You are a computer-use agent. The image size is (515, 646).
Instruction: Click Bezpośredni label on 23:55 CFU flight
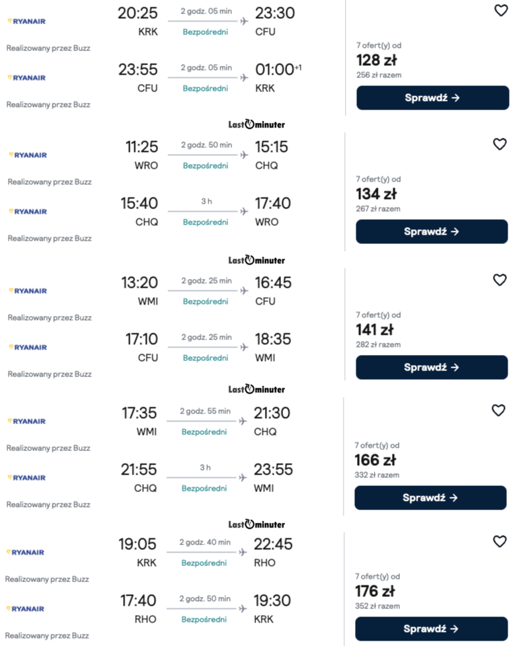click(205, 88)
